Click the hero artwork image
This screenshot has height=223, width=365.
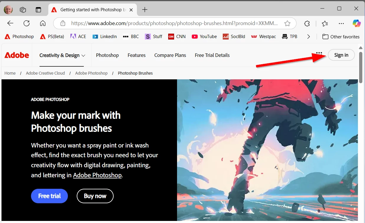(x=267, y=150)
